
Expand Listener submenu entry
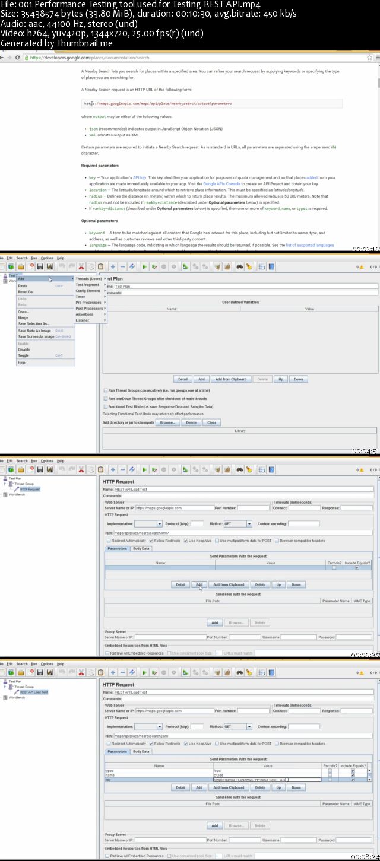[90, 320]
